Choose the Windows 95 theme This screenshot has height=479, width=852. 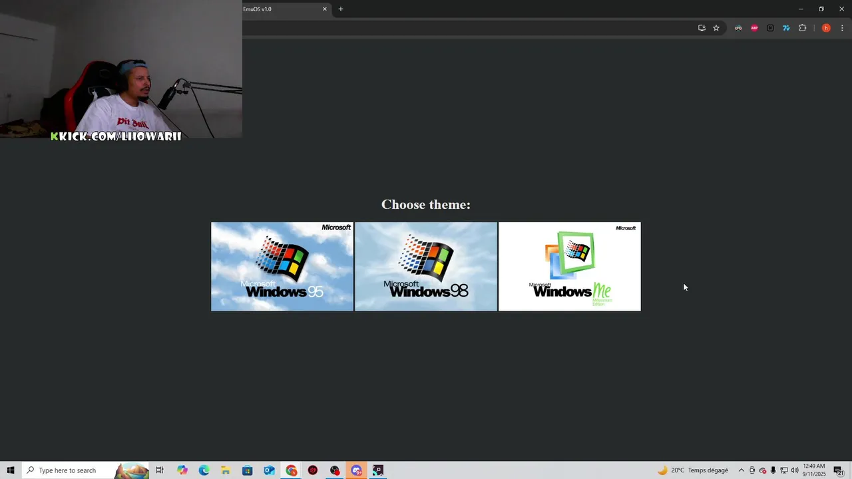(x=282, y=266)
